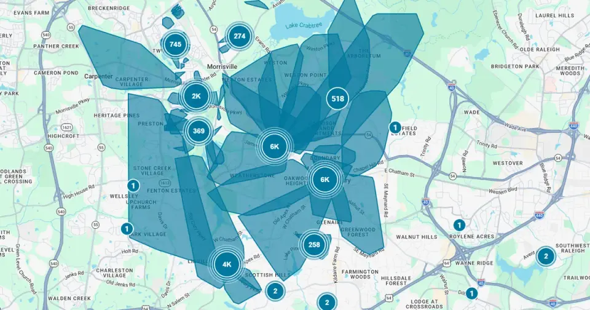590x310 pixels.
Task: Open the 2-outage cluster below Scottish Hills
Action: [x=275, y=291]
